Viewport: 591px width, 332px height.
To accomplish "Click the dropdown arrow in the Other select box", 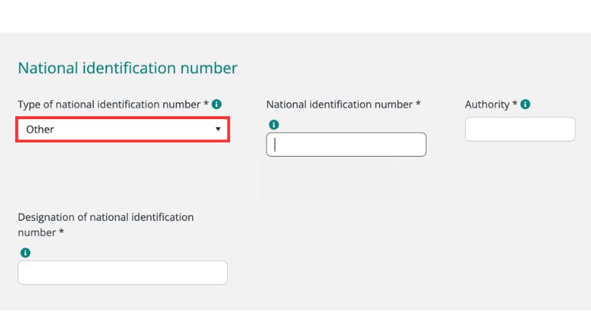I will click(x=218, y=129).
